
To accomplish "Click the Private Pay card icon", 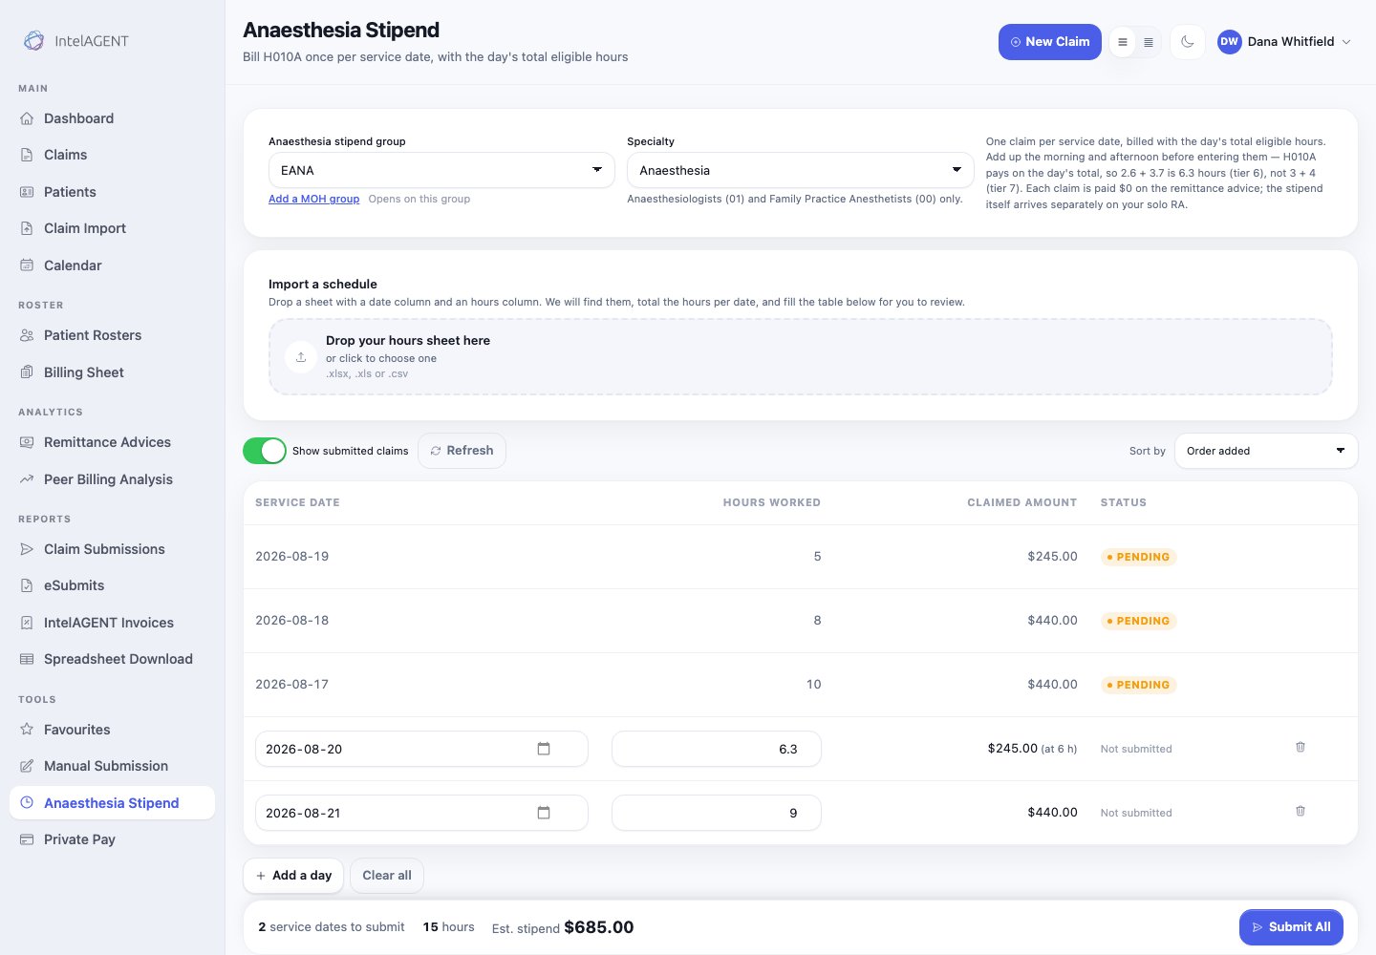I will tap(27, 839).
